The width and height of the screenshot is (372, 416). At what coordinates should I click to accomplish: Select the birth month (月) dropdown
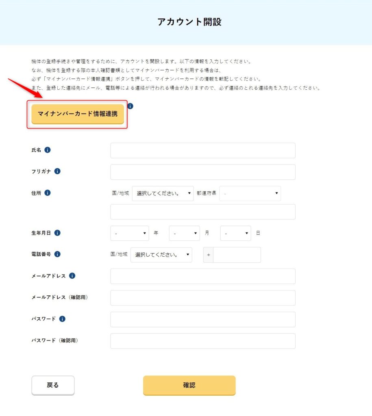pos(184,233)
